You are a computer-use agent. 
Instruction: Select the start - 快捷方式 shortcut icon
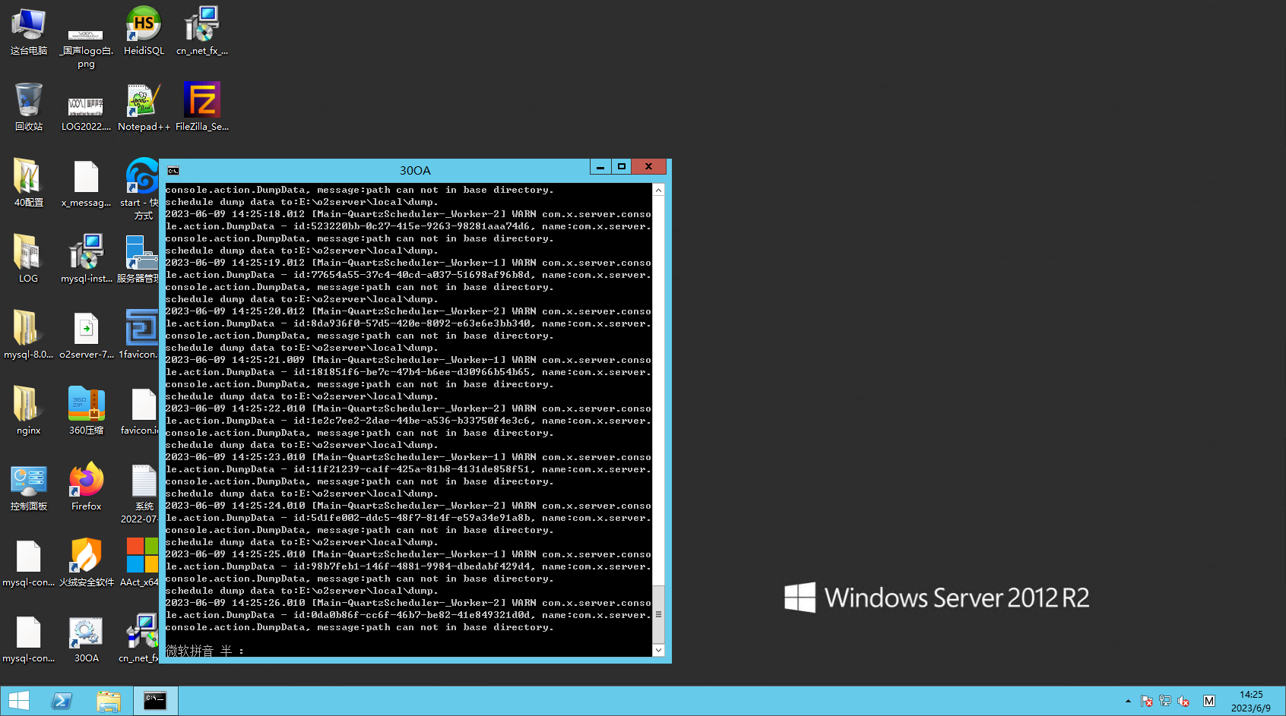tap(141, 189)
